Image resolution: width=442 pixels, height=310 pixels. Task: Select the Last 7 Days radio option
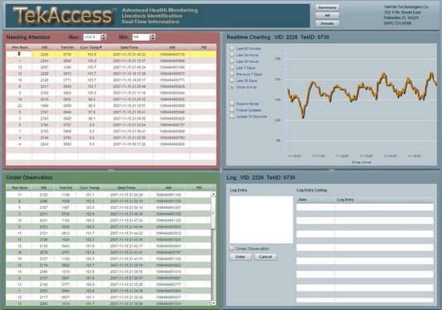(232, 68)
